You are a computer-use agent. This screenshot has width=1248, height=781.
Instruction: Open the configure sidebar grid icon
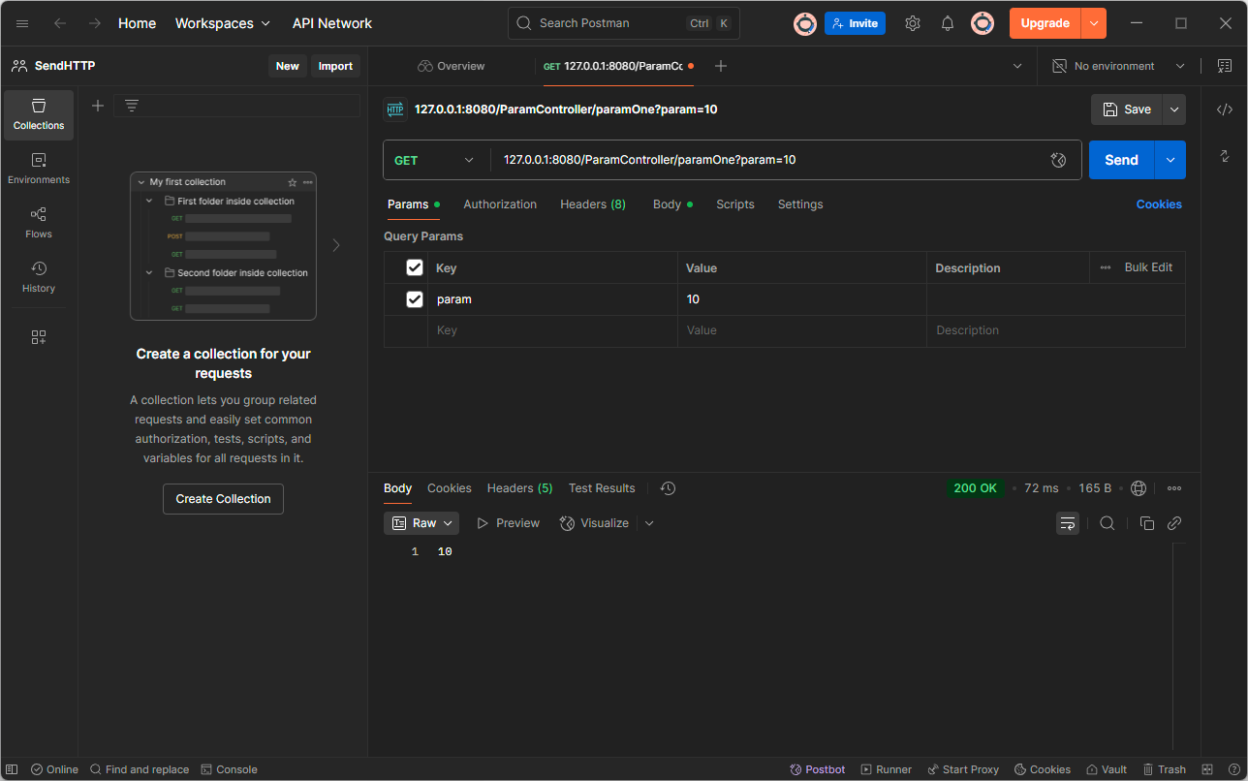click(39, 337)
